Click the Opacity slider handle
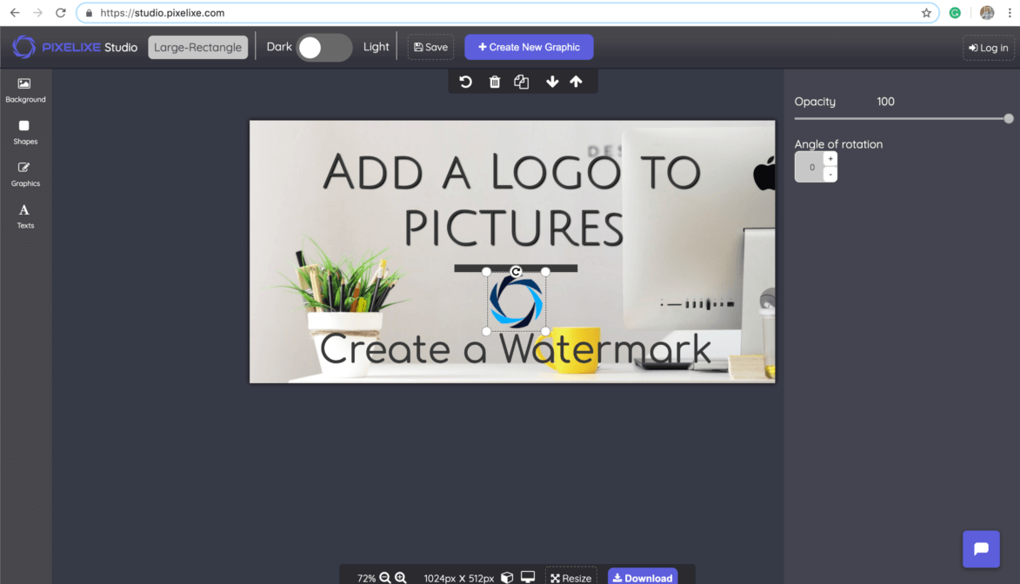Screen dimensions: 1020x584 coord(1009,119)
